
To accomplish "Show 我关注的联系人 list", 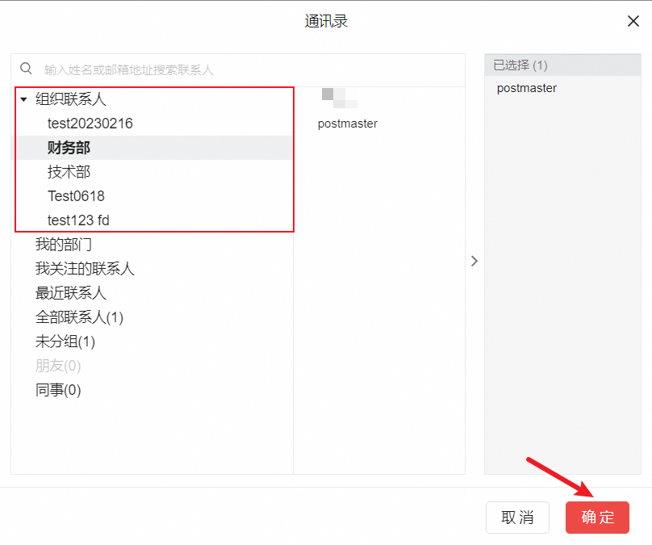I will (85, 269).
